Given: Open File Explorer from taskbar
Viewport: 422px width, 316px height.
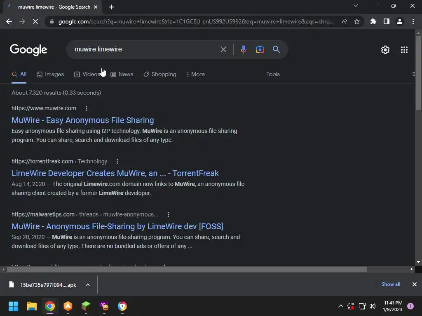Looking at the screenshot, I should (x=31, y=306).
